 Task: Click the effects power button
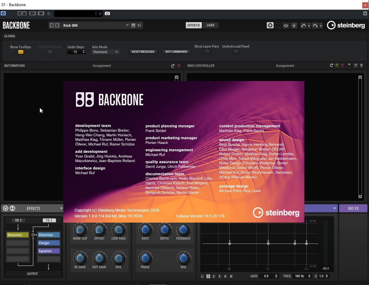pyautogui.click(x=6, y=208)
